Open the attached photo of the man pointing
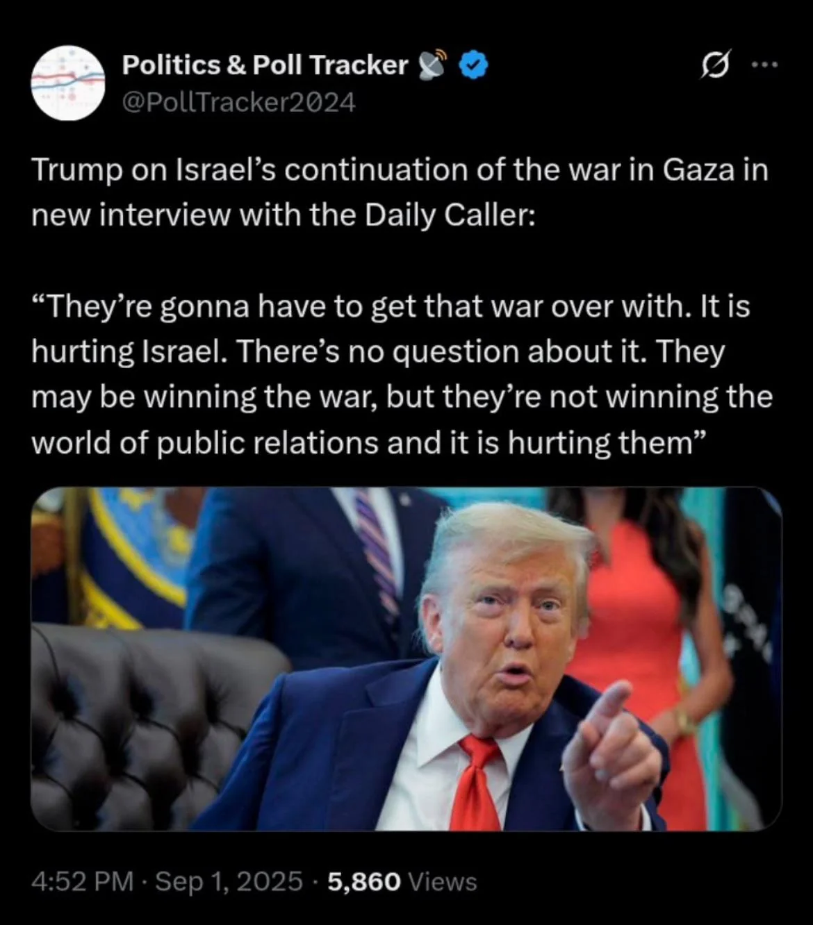 (x=406, y=658)
